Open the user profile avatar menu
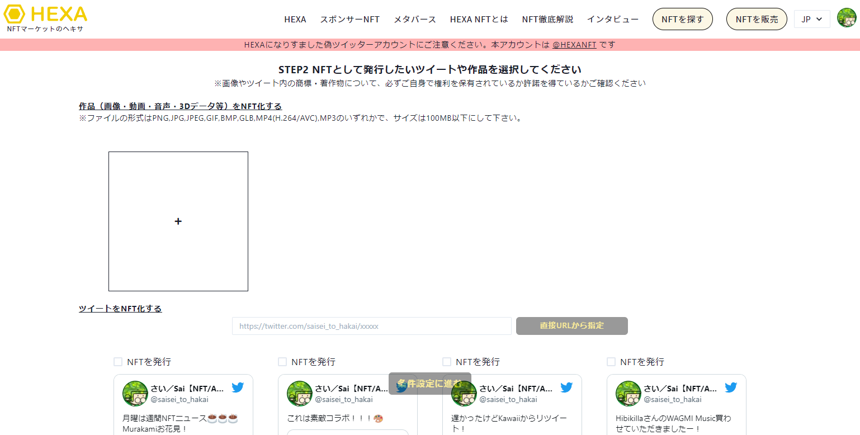The image size is (860, 435). (847, 18)
